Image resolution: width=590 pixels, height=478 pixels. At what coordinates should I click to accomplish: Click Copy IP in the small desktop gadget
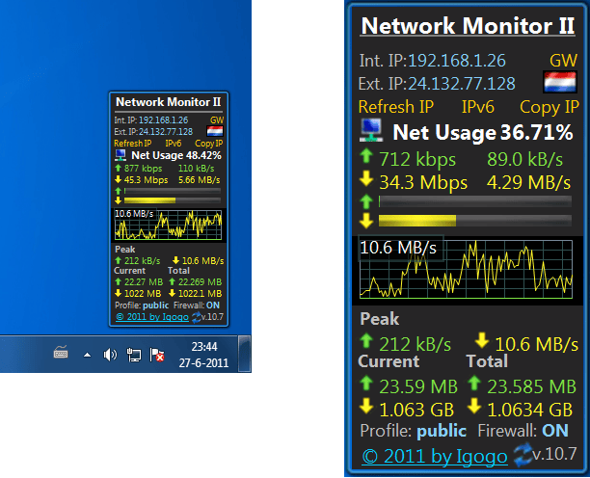click(209, 144)
